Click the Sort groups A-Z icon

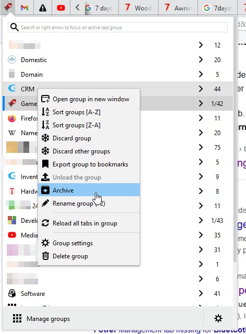[x=45, y=112]
